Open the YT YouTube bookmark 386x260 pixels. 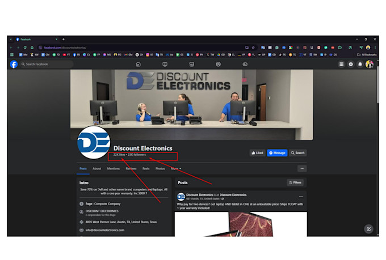click(x=66, y=55)
